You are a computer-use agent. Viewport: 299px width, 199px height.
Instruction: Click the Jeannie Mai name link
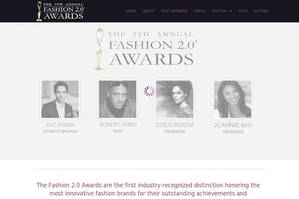point(233,125)
